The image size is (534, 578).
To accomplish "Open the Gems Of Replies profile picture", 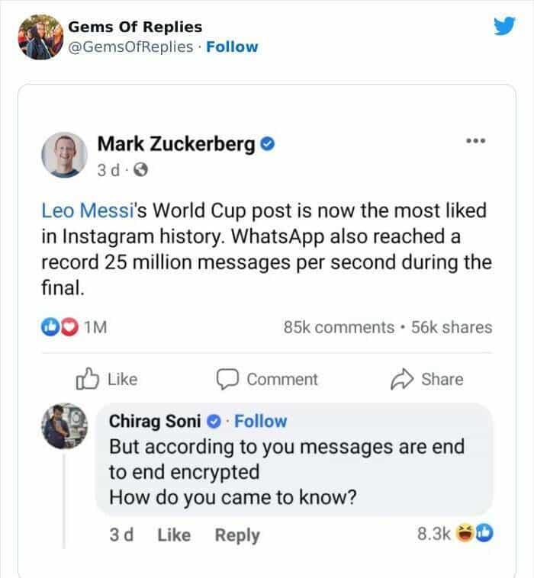I will (38, 37).
